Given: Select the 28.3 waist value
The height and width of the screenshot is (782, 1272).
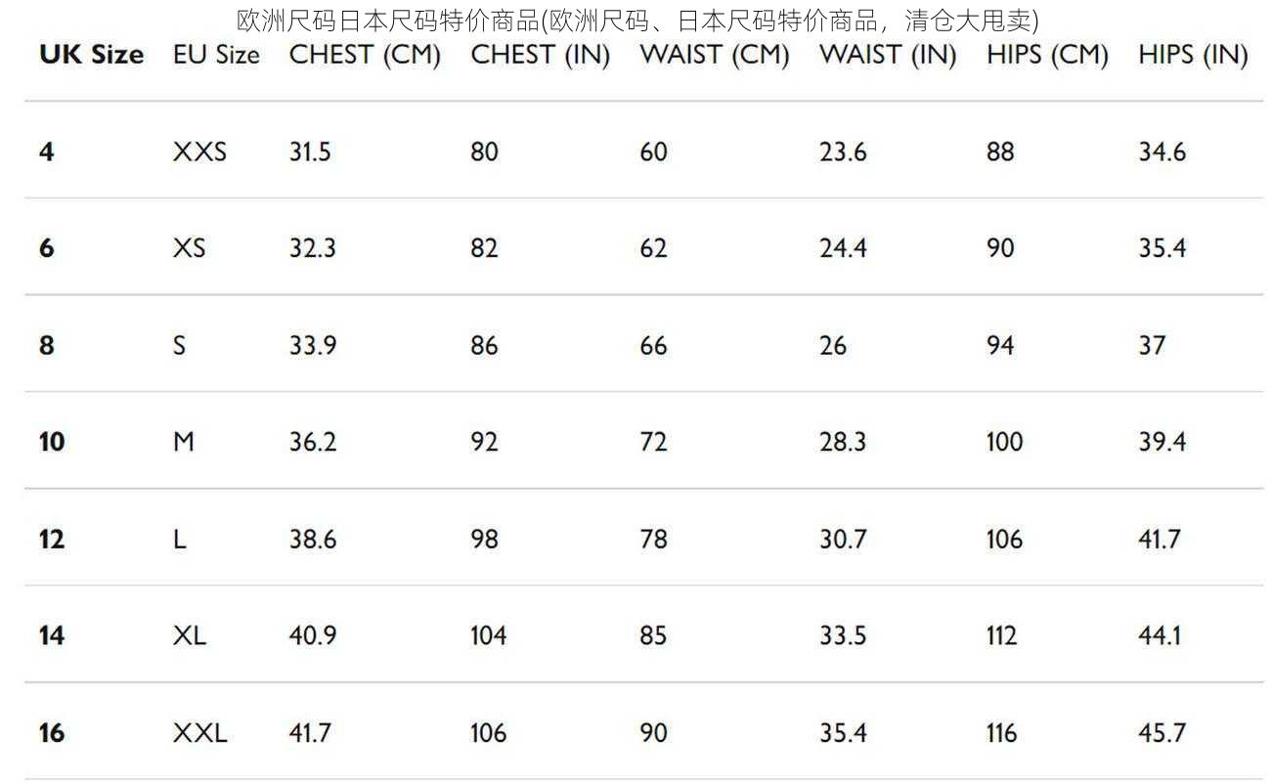Looking at the screenshot, I should click(843, 442).
